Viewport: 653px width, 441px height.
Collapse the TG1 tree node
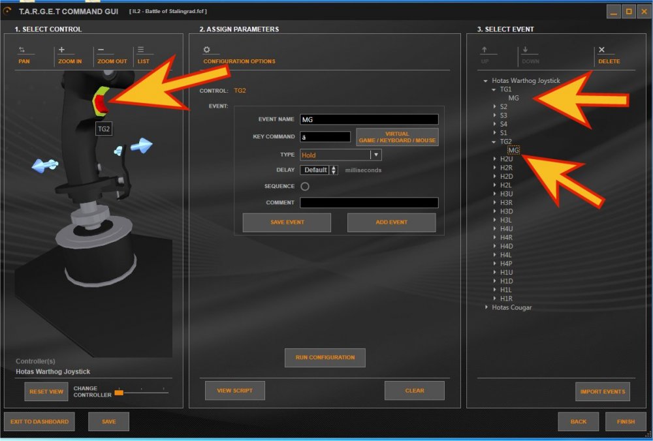(x=494, y=89)
